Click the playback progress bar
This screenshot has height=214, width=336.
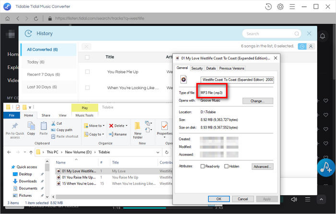pyautogui.click(x=168, y=208)
